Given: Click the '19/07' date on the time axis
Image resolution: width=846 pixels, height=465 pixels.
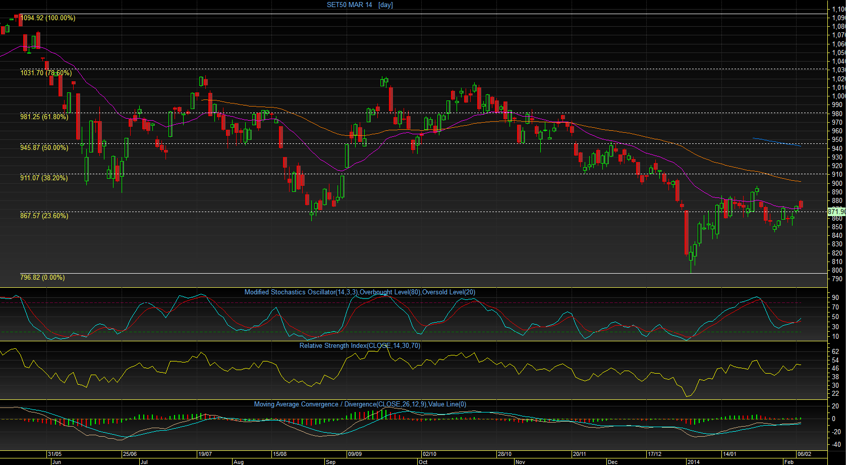Looking at the screenshot, I should [x=205, y=454].
